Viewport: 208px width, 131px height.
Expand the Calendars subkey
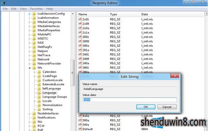coord(35,72)
